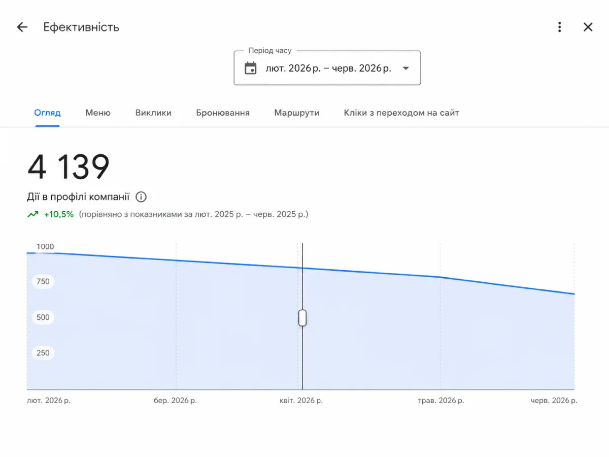The height and width of the screenshot is (457, 609).
Task: Switch to the Меню tab
Action: [98, 113]
